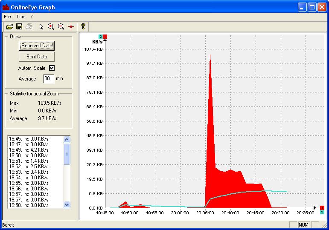329x230 pixels.
Task: Click the 19:50:00 x-axis time label
Action: pos(129,213)
